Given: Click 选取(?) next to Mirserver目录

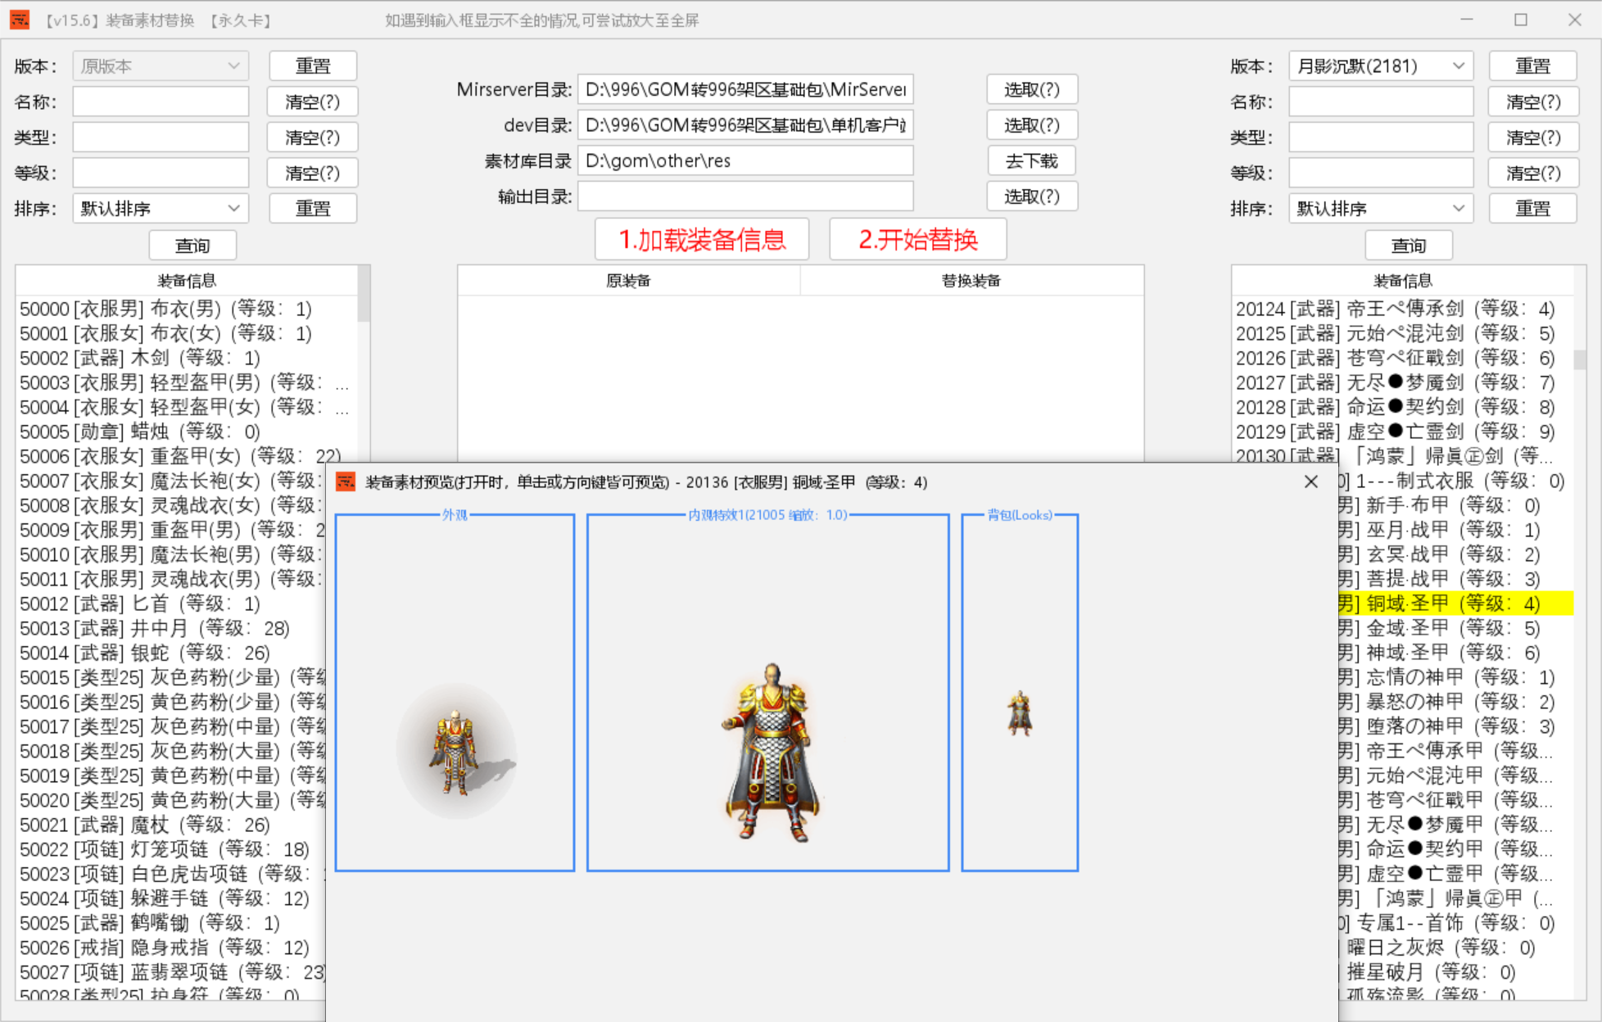Looking at the screenshot, I should point(1031,89).
